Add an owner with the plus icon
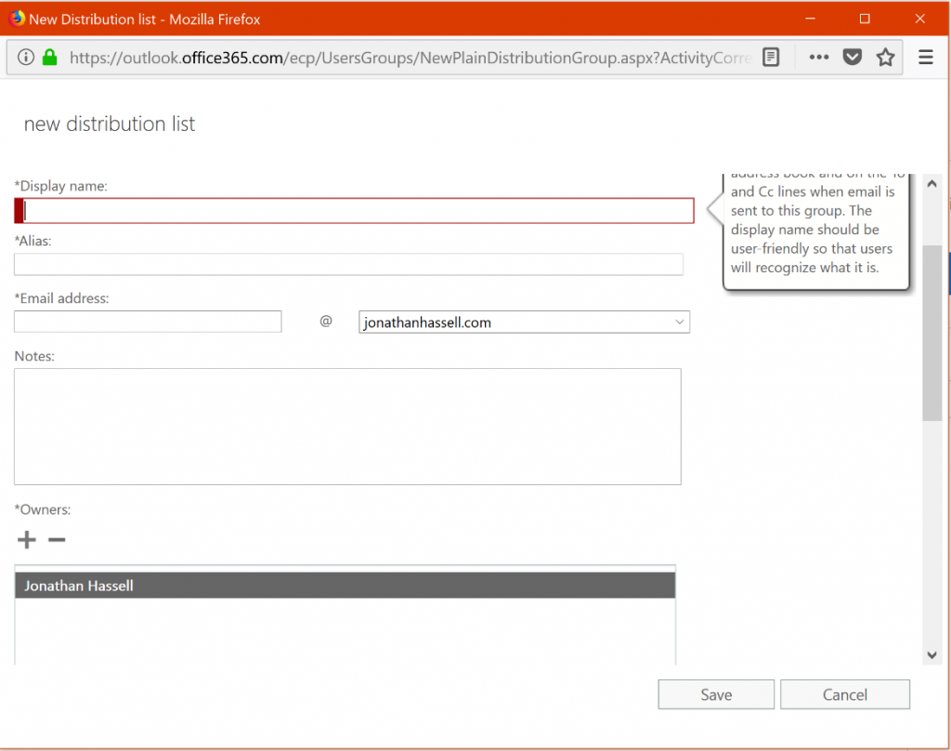The width and height of the screenshot is (951, 751). [26, 539]
